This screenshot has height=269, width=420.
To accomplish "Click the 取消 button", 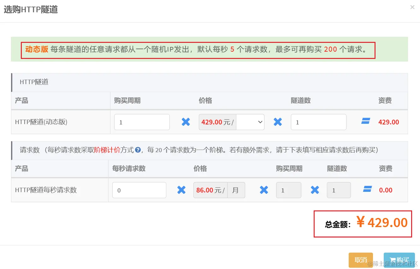I will [361, 260].
